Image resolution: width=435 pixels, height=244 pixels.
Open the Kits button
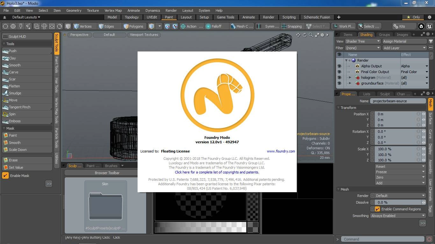point(404,26)
